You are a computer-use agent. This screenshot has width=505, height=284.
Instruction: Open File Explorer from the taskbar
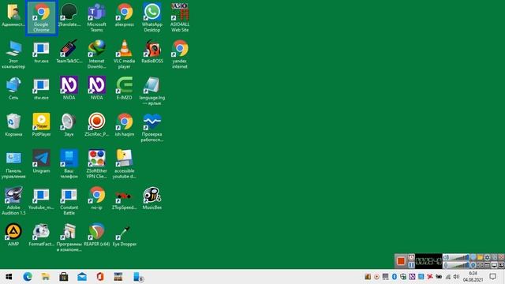[46, 277]
